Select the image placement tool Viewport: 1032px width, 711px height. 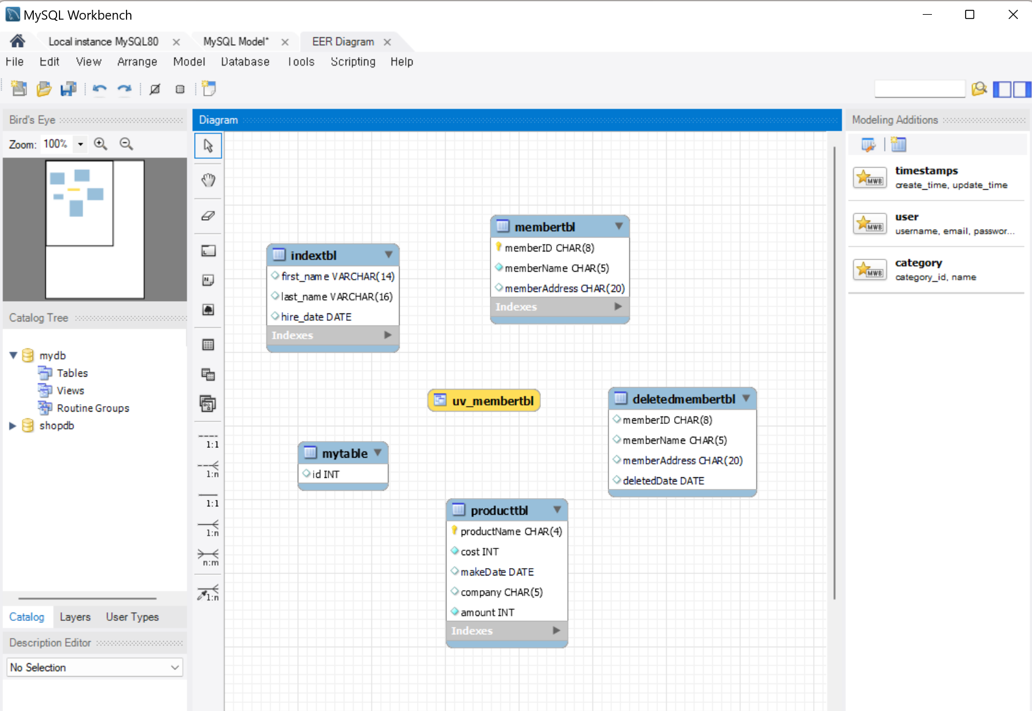tap(208, 309)
